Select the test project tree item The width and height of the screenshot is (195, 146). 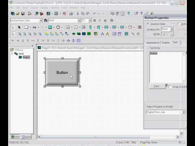coord(21,54)
